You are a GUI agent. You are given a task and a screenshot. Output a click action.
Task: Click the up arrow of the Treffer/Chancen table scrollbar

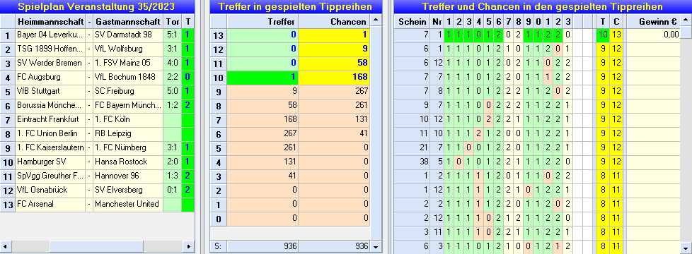click(x=376, y=20)
